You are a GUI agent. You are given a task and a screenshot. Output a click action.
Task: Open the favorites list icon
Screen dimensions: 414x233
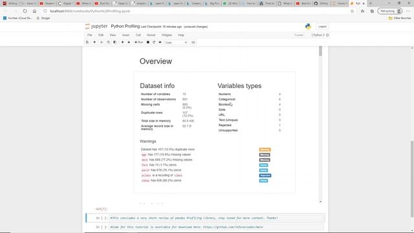(x=362, y=11)
